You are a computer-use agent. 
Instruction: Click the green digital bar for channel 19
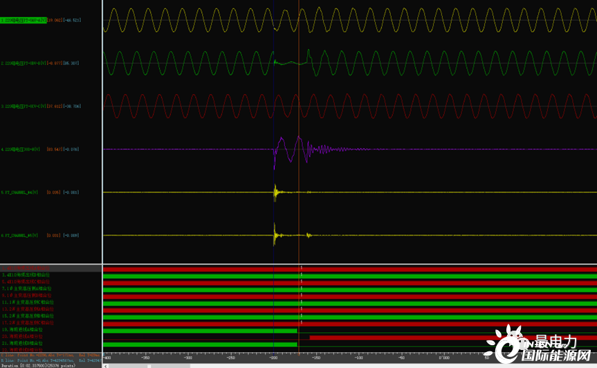click(x=200, y=331)
